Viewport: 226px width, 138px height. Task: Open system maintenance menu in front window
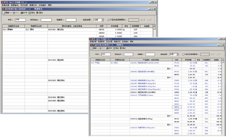[x=125, y=42]
